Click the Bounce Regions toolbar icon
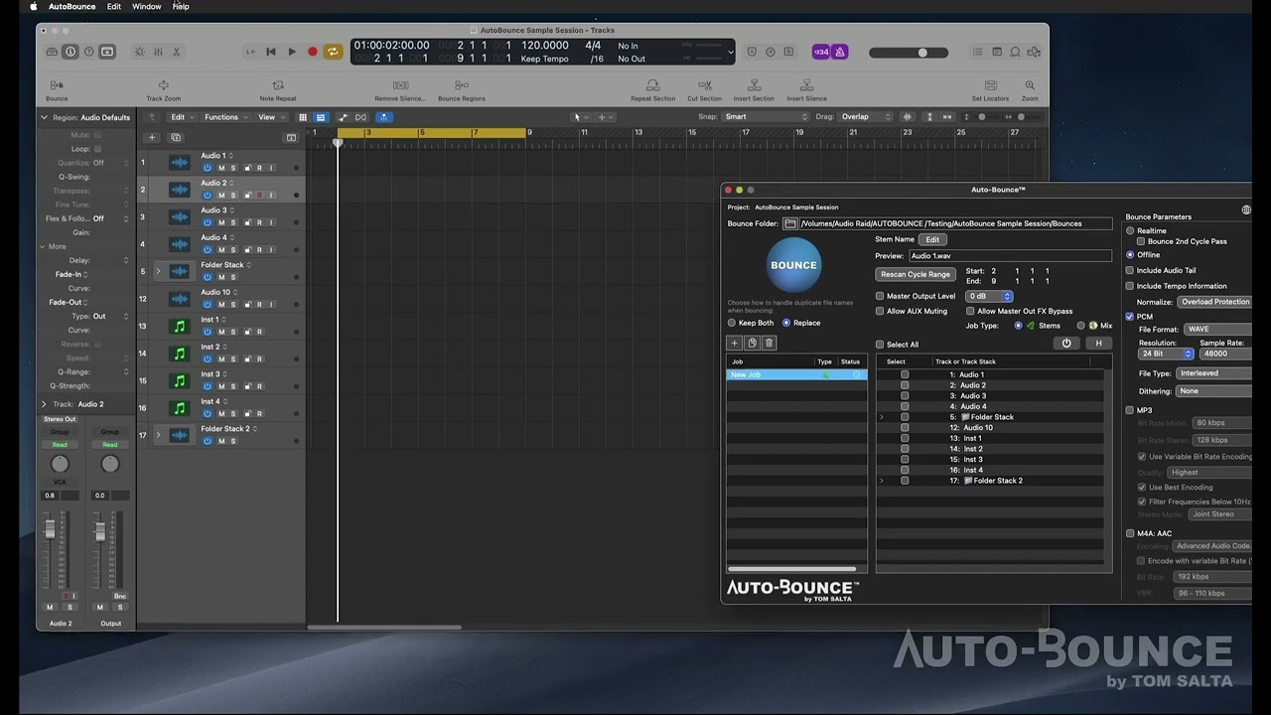 pyautogui.click(x=462, y=85)
